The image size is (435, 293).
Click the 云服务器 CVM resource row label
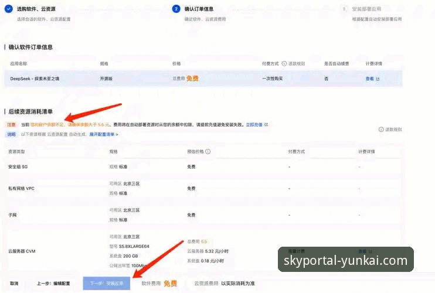[x=22, y=251]
